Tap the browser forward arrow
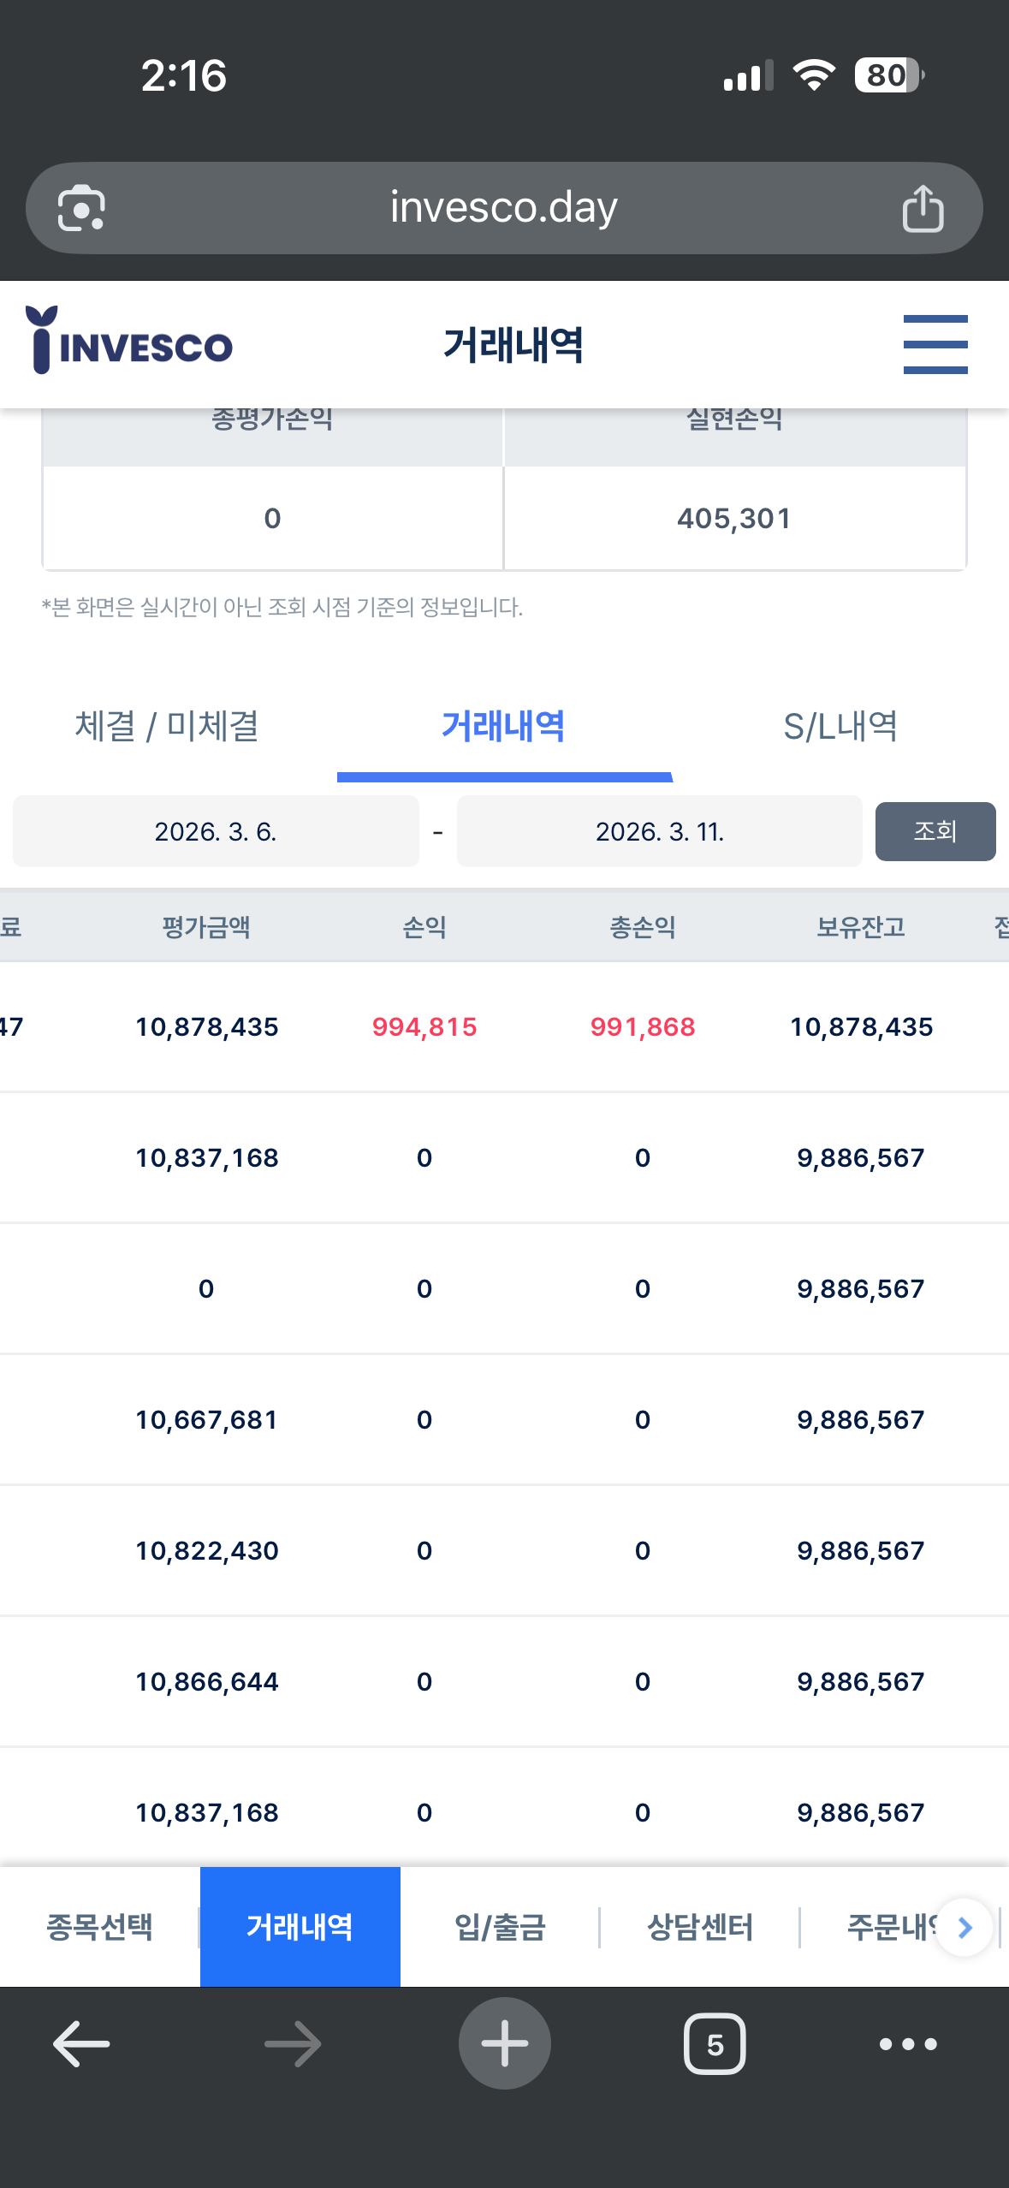Viewport: 1009px width, 2188px height. point(293,2044)
